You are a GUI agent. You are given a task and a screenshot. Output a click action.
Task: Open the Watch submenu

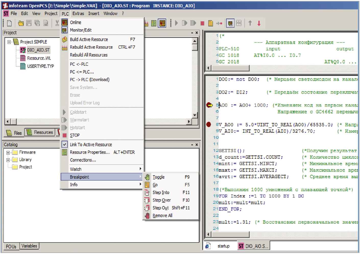coord(76,169)
